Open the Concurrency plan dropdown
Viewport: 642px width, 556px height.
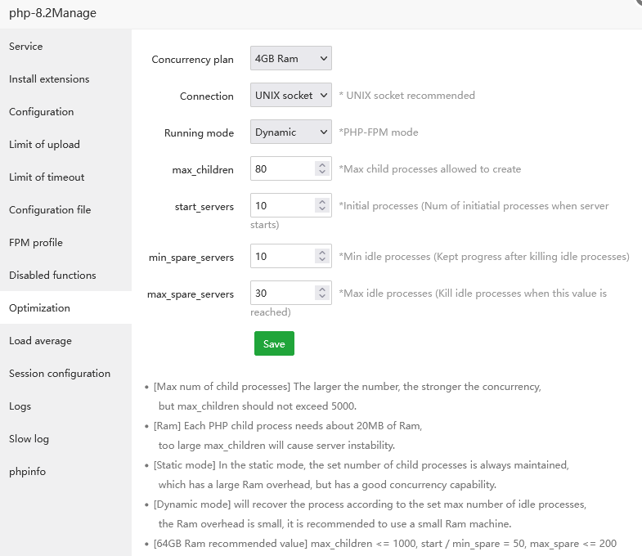290,59
